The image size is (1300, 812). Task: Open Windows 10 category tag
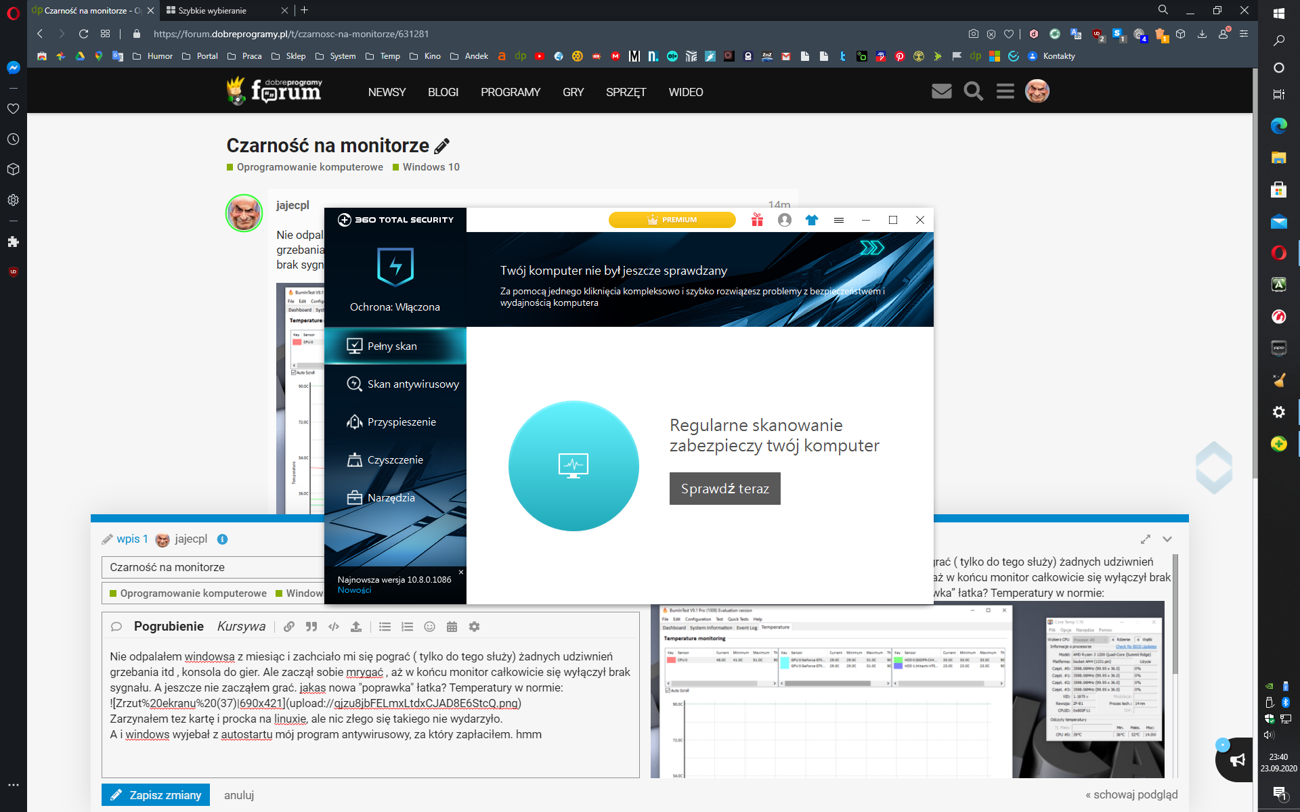426,167
